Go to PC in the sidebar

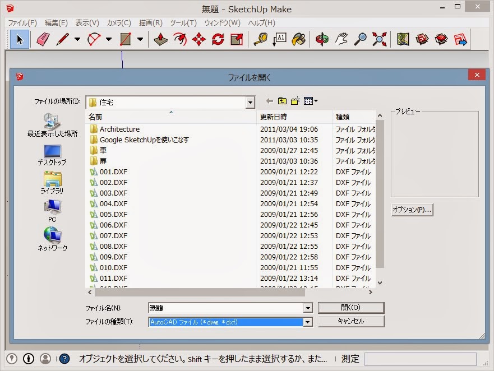pos(52,211)
